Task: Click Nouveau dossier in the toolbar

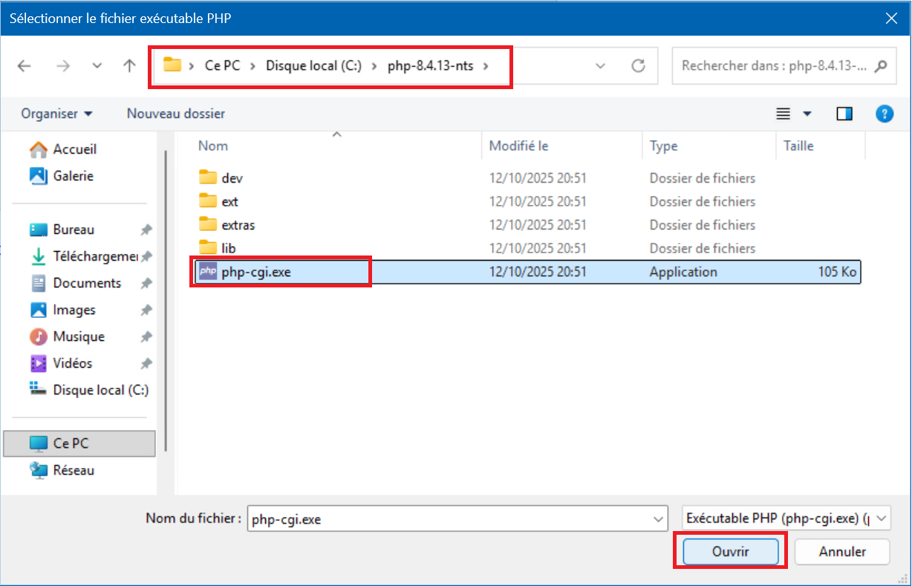Action: [x=175, y=114]
